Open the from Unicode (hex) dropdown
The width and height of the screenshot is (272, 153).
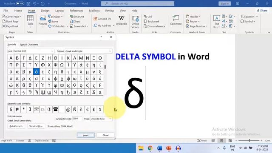(x=101, y=119)
